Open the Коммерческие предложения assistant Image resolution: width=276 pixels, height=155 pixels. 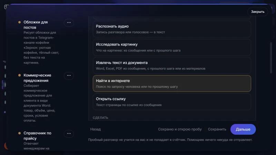37,78
